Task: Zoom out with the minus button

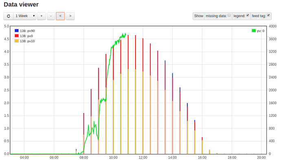Action: [51, 16]
